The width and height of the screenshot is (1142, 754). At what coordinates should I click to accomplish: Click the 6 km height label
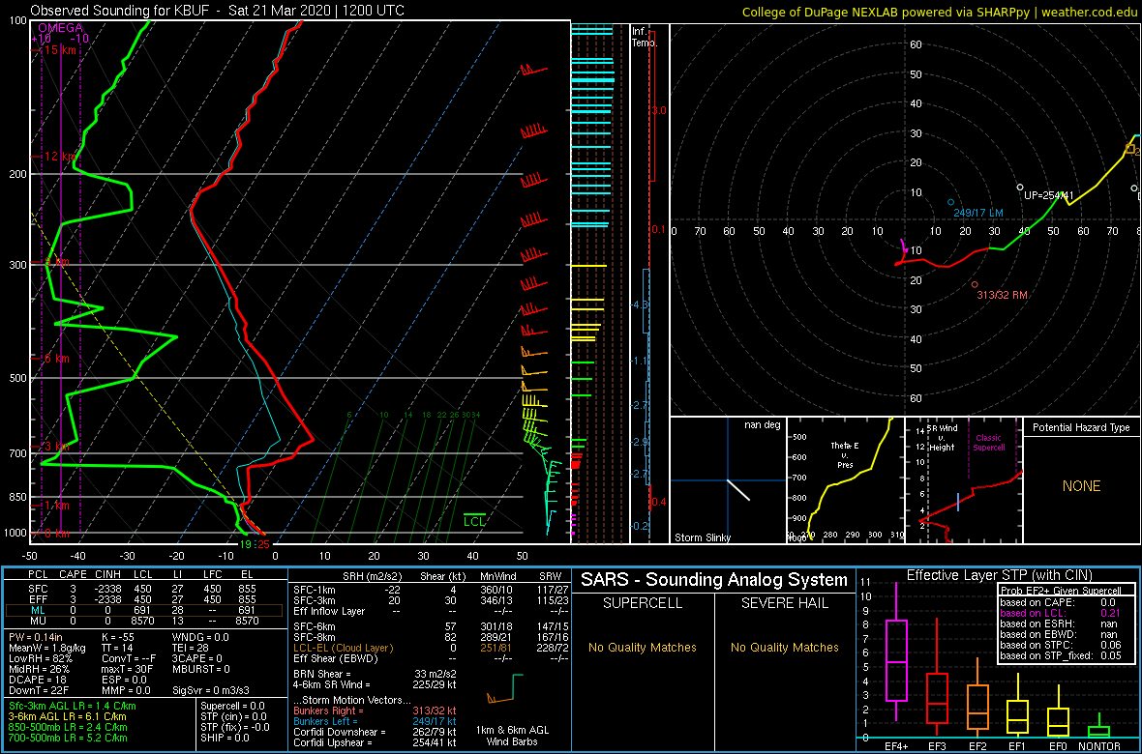[55, 359]
